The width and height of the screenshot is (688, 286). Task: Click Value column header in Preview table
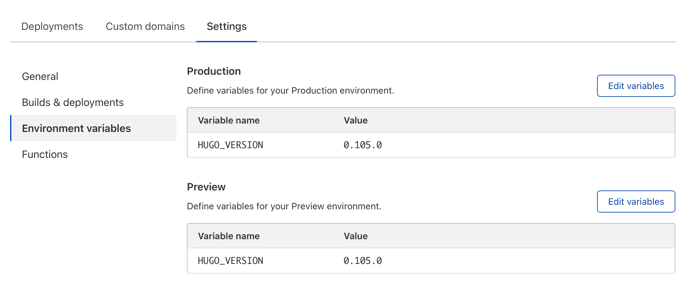pyautogui.click(x=355, y=236)
